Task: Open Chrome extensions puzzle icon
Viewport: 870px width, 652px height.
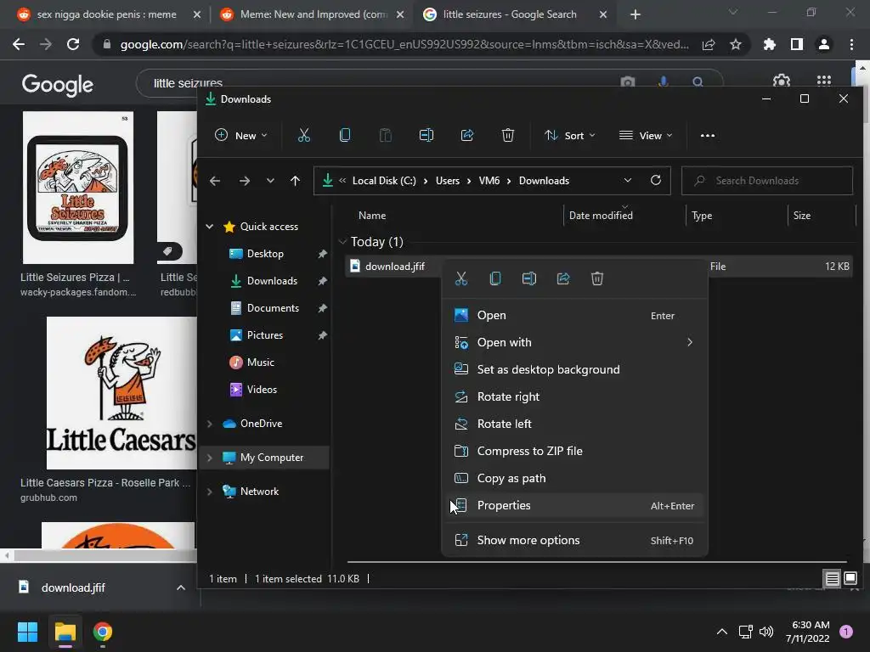Action: (769, 44)
